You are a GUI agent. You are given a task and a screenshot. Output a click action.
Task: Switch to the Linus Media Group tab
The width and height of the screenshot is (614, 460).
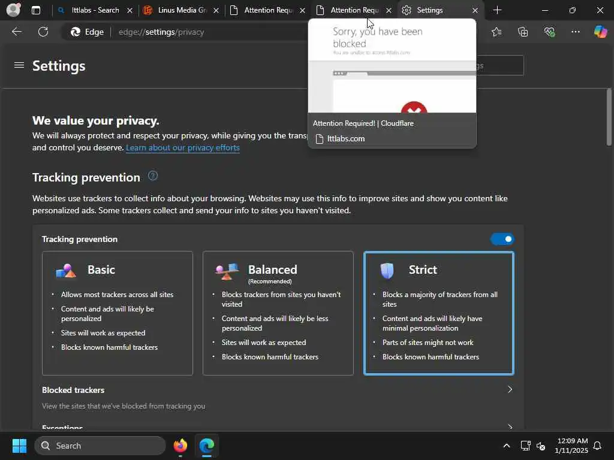pyautogui.click(x=182, y=10)
